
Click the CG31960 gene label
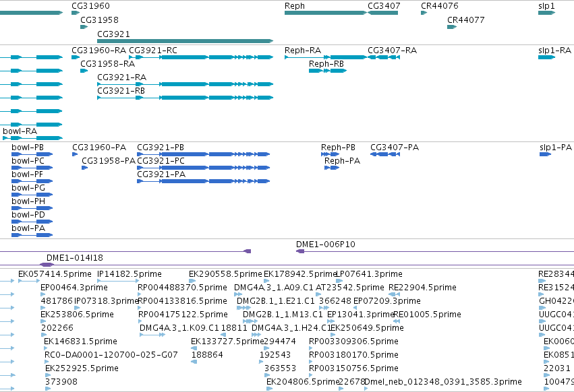tap(90, 6)
